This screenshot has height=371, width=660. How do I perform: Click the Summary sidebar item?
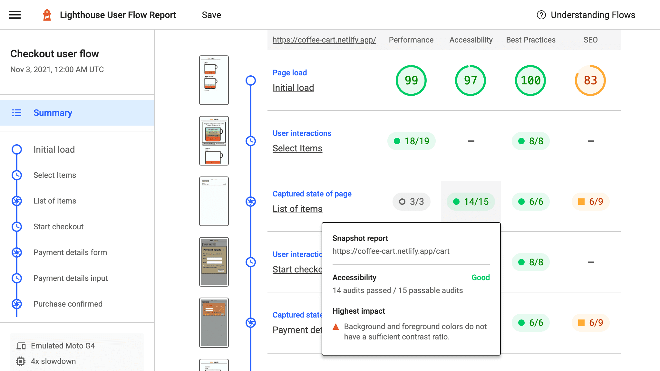53,113
